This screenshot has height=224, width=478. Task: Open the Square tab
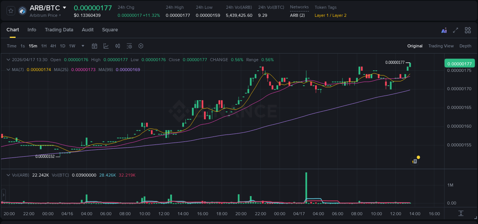[110, 30]
